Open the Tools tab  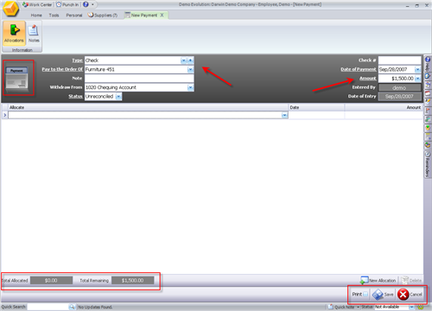(x=54, y=15)
